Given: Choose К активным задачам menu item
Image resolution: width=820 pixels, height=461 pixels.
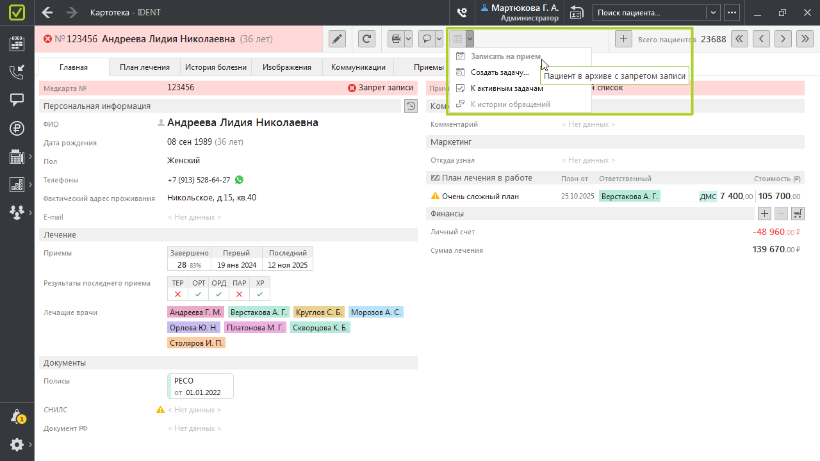Looking at the screenshot, I should [506, 88].
